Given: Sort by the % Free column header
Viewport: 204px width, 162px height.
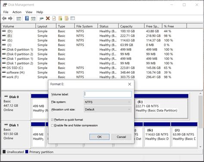Looking at the screenshot, I should 174,26.
